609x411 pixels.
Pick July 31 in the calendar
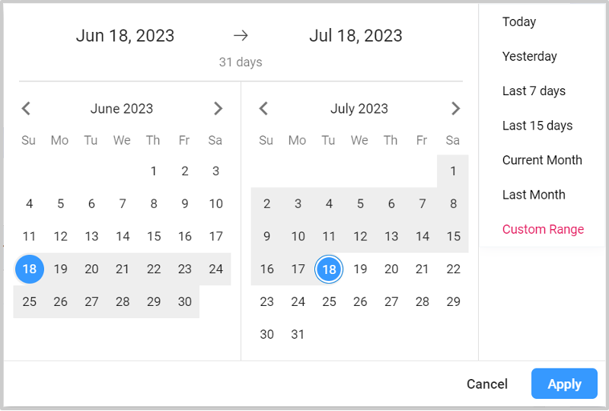pos(298,334)
